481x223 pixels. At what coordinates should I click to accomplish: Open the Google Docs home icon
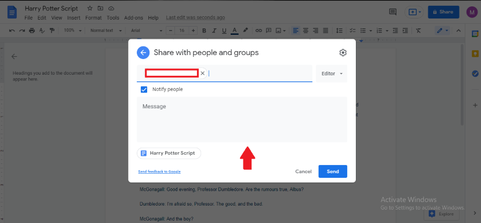[x=12, y=13]
